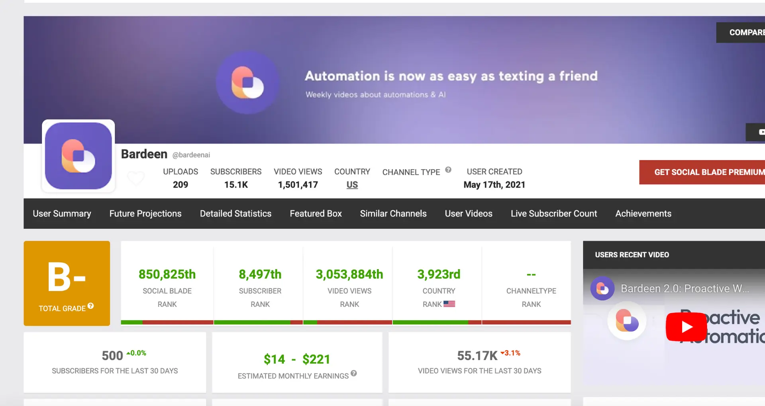Go to the Featured Box tab

[x=316, y=214]
